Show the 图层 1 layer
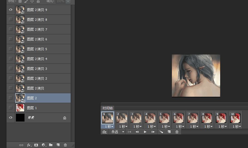The height and width of the screenshot is (148, 248). pos(11,108)
